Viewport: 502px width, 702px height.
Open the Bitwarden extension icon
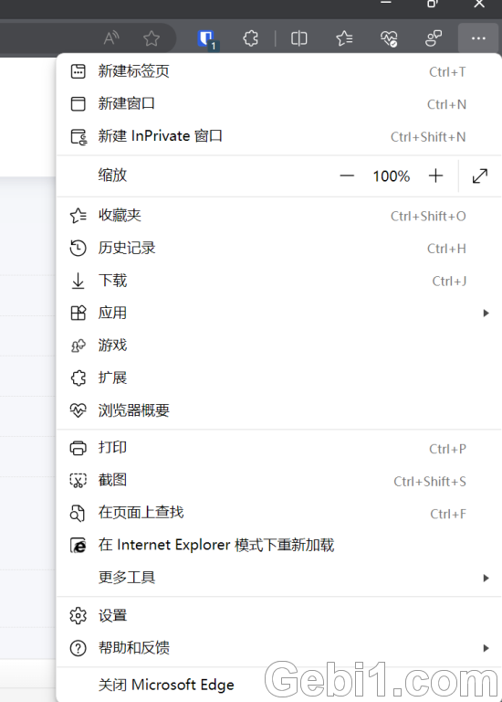point(206,38)
